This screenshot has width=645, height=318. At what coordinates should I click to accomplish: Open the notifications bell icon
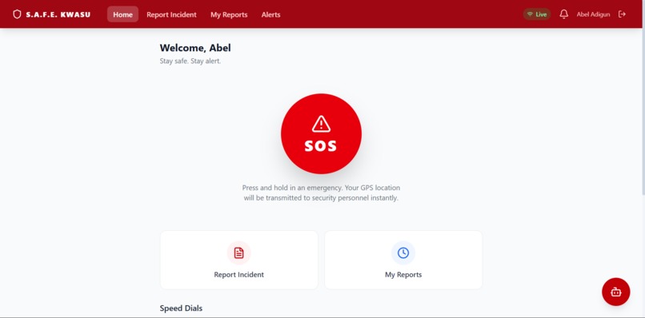[x=564, y=14]
